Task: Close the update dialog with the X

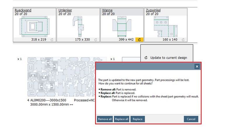Action: click(x=197, y=67)
